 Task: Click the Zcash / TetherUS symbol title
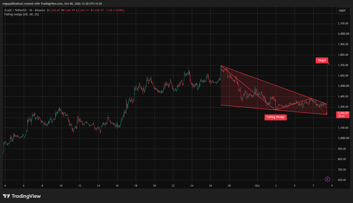24,10
